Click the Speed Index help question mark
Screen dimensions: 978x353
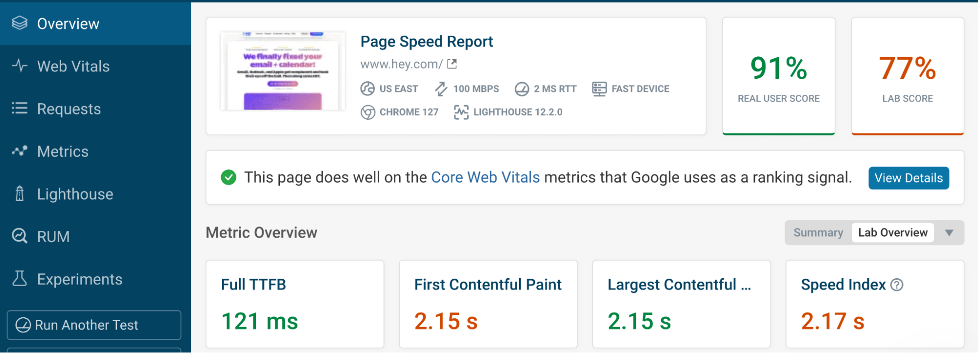point(898,285)
